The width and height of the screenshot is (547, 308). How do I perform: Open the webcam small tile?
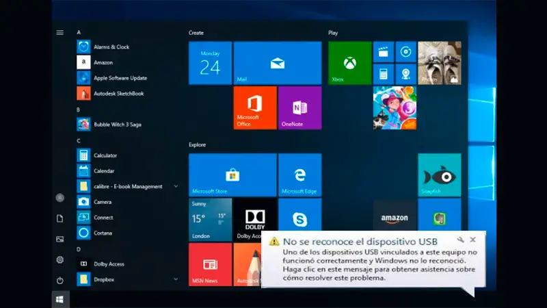tap(405, 74)
